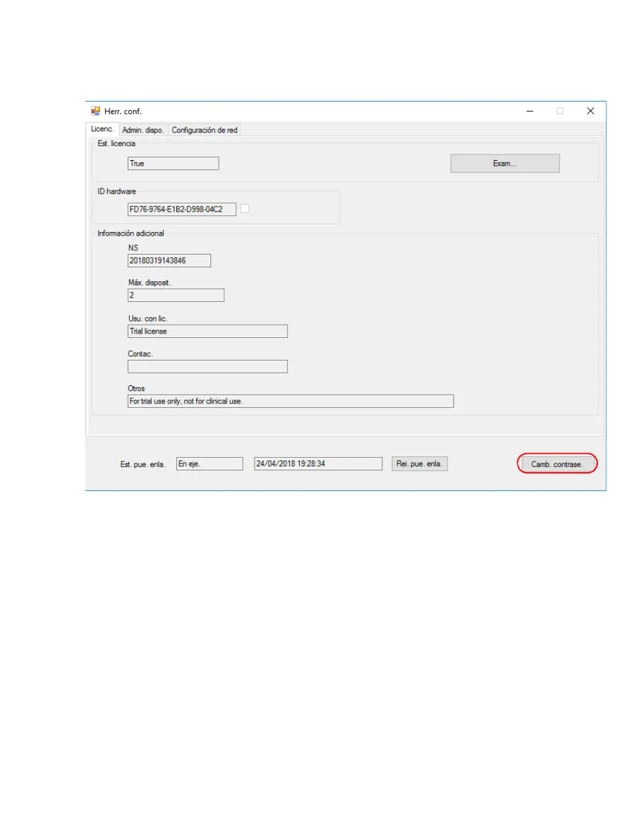This screenshot has height=817, width=635.
Task: Click the Herr. conf. window title text
Action: pyautogui.click(x=123, y=112)
